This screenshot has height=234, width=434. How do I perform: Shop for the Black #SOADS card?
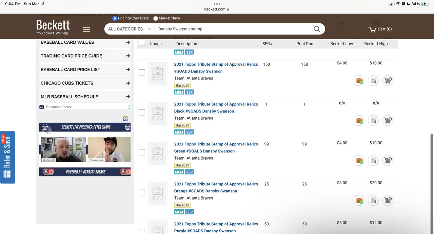pos(388,120)
